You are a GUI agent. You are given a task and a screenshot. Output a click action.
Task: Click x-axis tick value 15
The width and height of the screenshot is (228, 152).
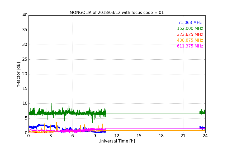(139, 136)
